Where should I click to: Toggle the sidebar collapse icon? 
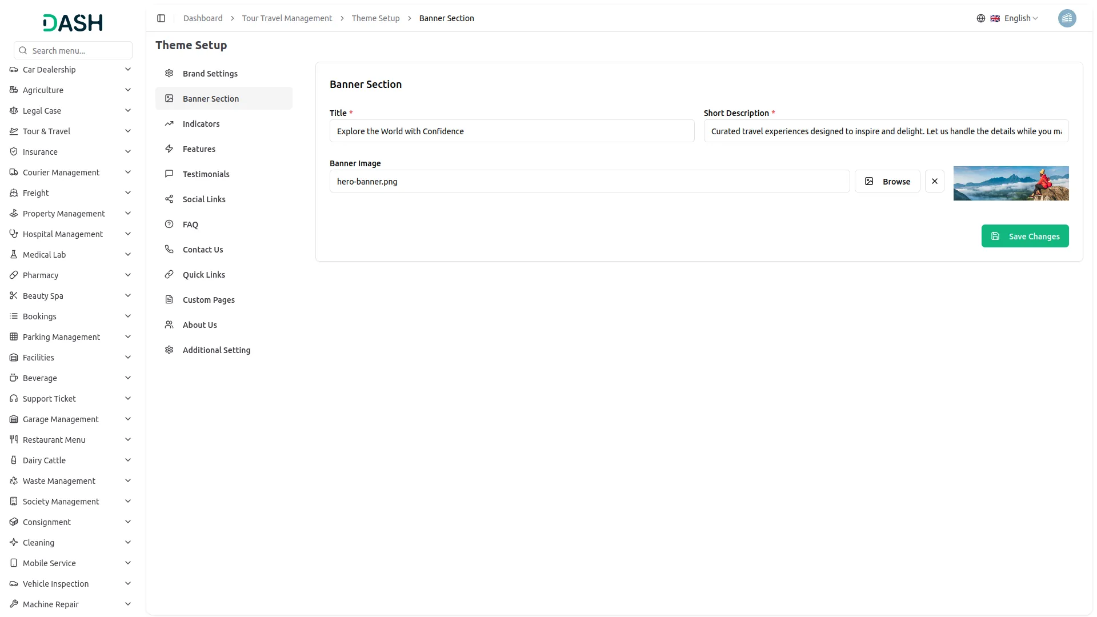pyautogui.click(x=161, y=18)
